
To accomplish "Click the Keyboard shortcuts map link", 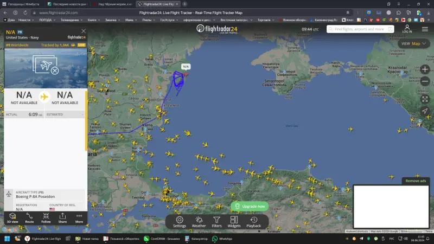I will [x=357, y=232].
